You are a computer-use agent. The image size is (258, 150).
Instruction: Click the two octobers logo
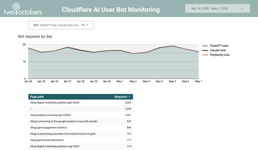(x=23, y=9)
